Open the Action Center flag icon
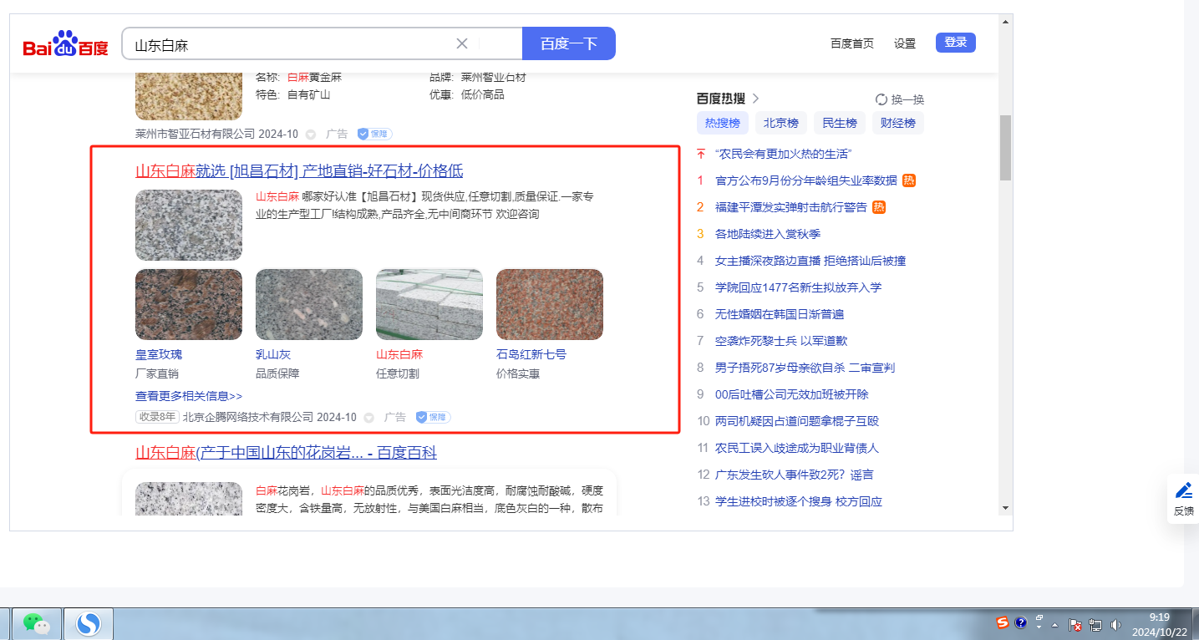The height and width of the screenshot is (640, 1199). [1076, 624]
